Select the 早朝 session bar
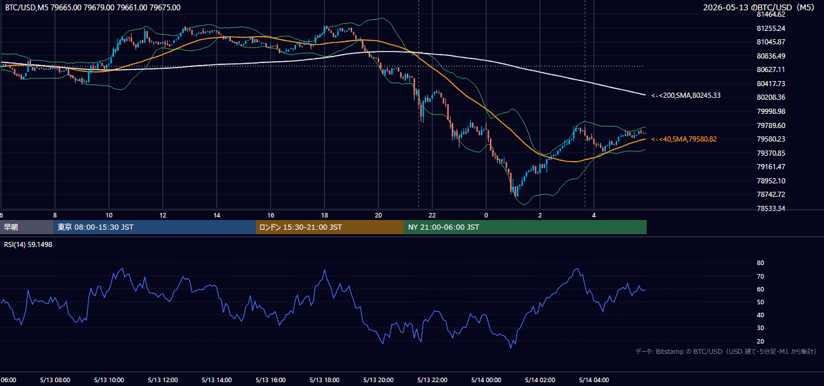Image resolution: width=824 pixels, height=386 pixels. 26,227
